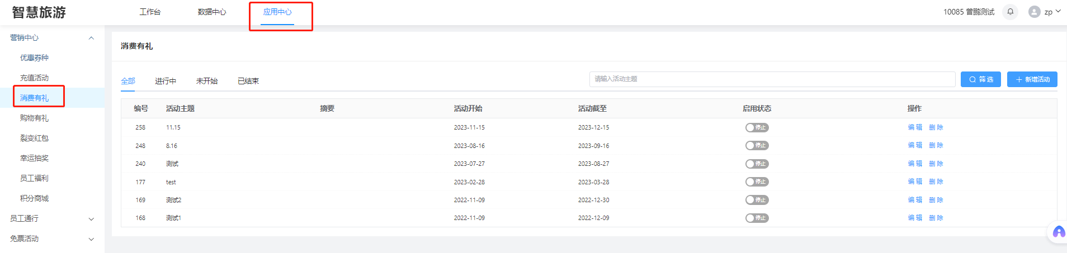
Task: Click the user avatar icon
Action: point(1034,12)
